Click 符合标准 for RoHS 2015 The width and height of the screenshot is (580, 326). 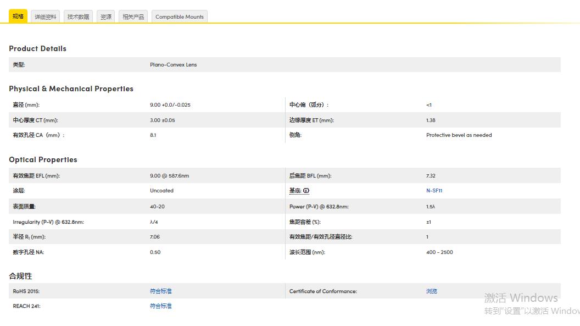160,291
